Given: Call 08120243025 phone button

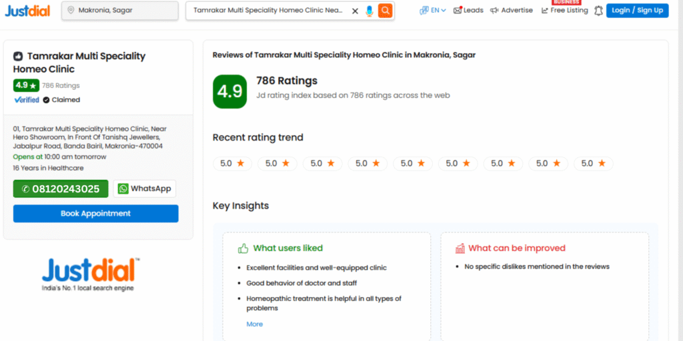Looking at the screenshot, I should [x=61, y=188].
